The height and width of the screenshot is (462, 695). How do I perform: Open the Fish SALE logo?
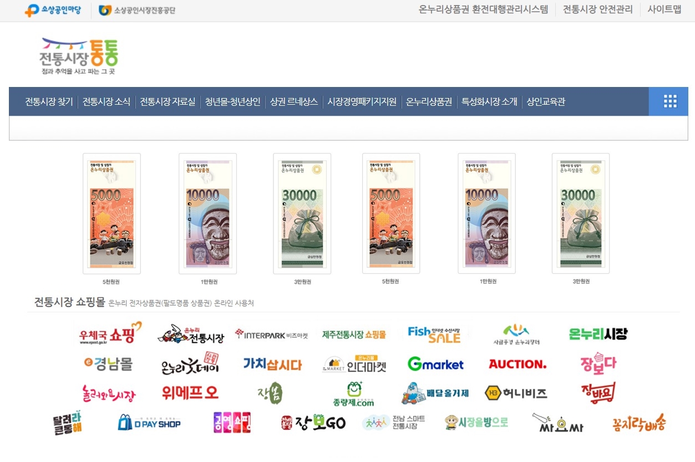tap(434, 334)
